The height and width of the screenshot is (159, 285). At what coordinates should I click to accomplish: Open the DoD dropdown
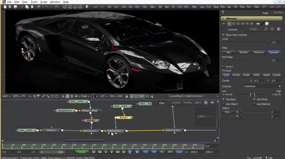tap(120, 96)
